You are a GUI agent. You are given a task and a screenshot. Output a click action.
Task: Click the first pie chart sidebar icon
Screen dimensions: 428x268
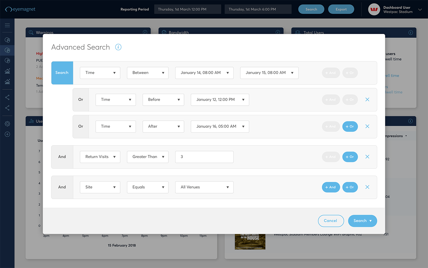7,40
